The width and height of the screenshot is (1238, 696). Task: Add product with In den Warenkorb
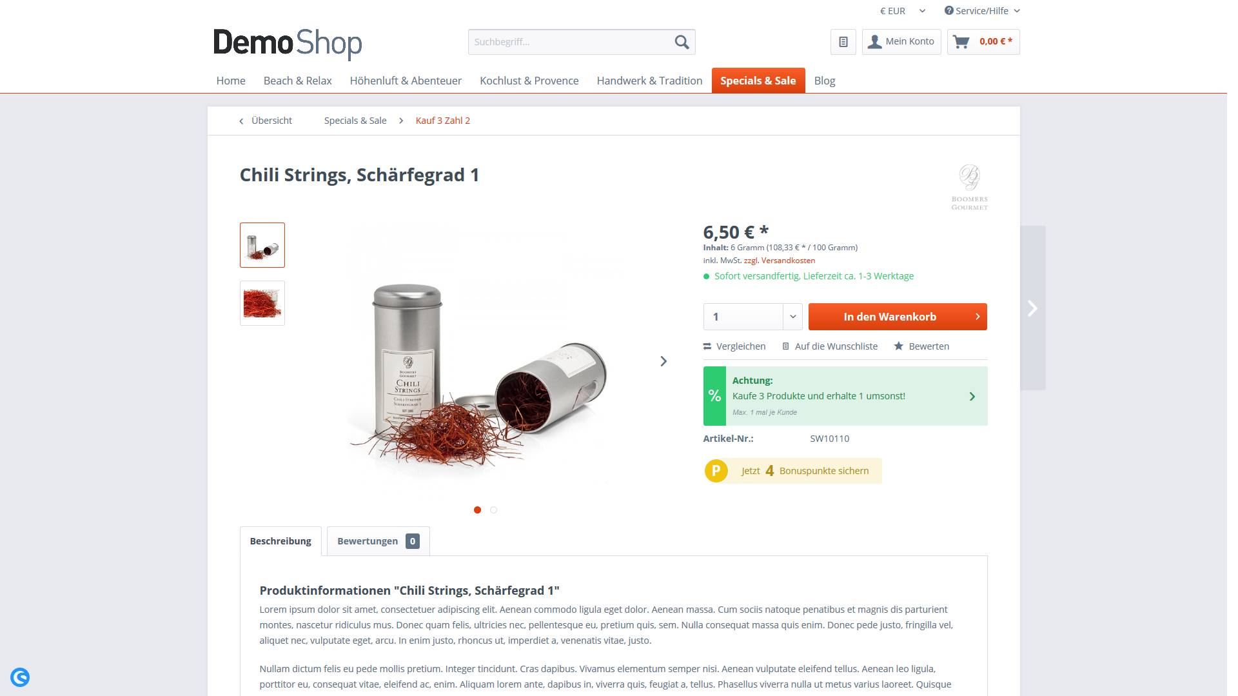898,317
